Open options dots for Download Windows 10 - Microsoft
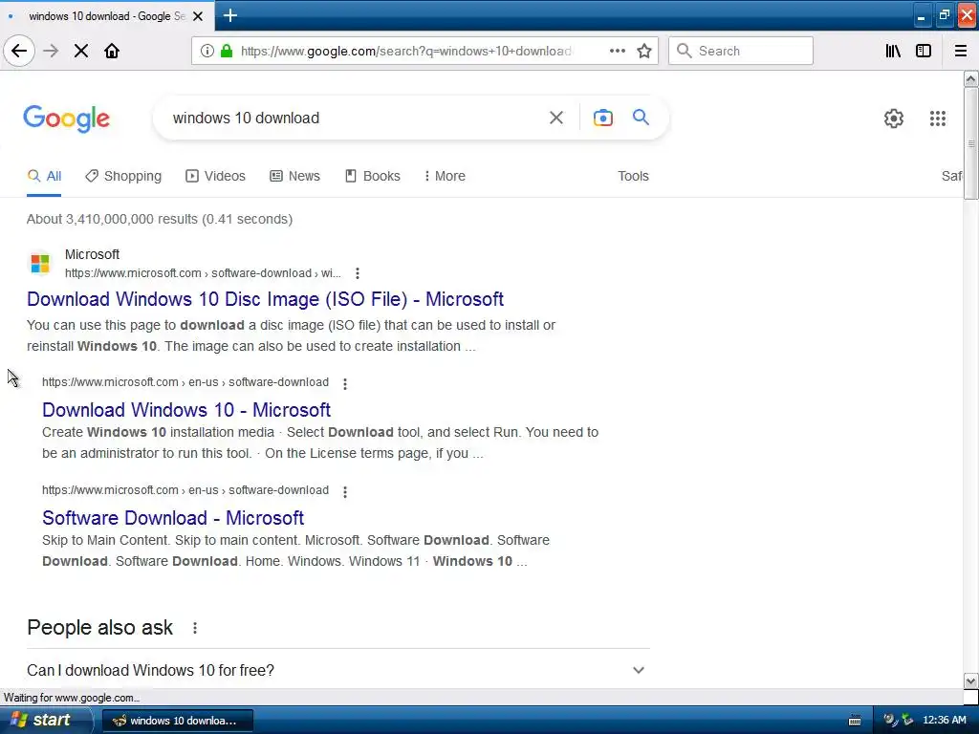979x734 pixels. click(344, 383)
